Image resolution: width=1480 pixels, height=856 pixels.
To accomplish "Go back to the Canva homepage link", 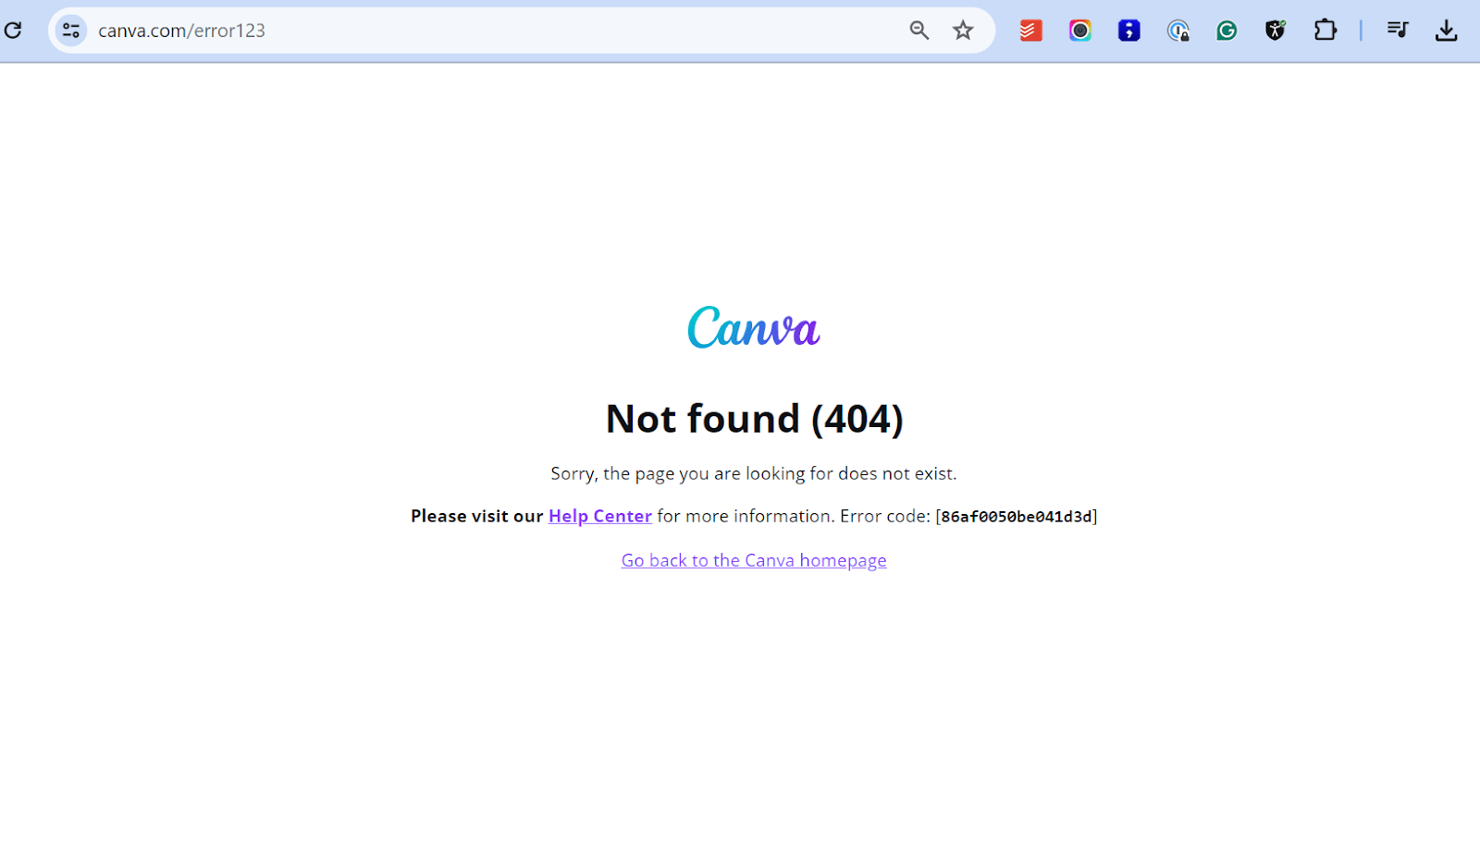I will (754, 560).
